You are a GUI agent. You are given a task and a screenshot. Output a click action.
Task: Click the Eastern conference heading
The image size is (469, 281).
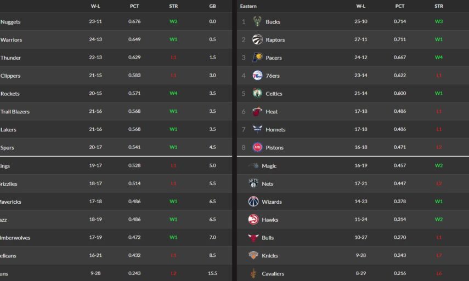click(248, 6)
